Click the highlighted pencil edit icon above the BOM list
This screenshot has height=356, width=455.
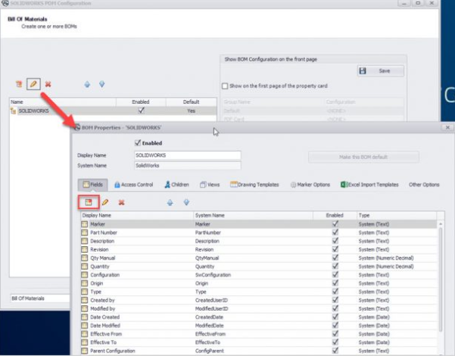(x=33, y=83)
